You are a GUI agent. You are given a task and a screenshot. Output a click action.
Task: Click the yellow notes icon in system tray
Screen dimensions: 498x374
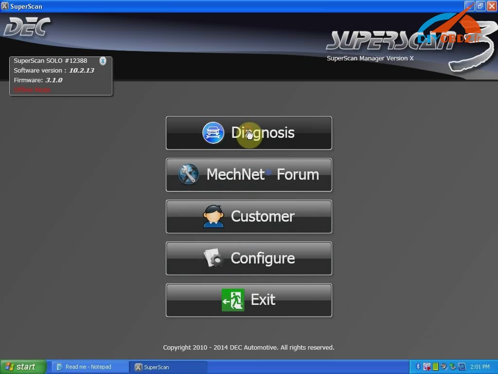(435, 366)
